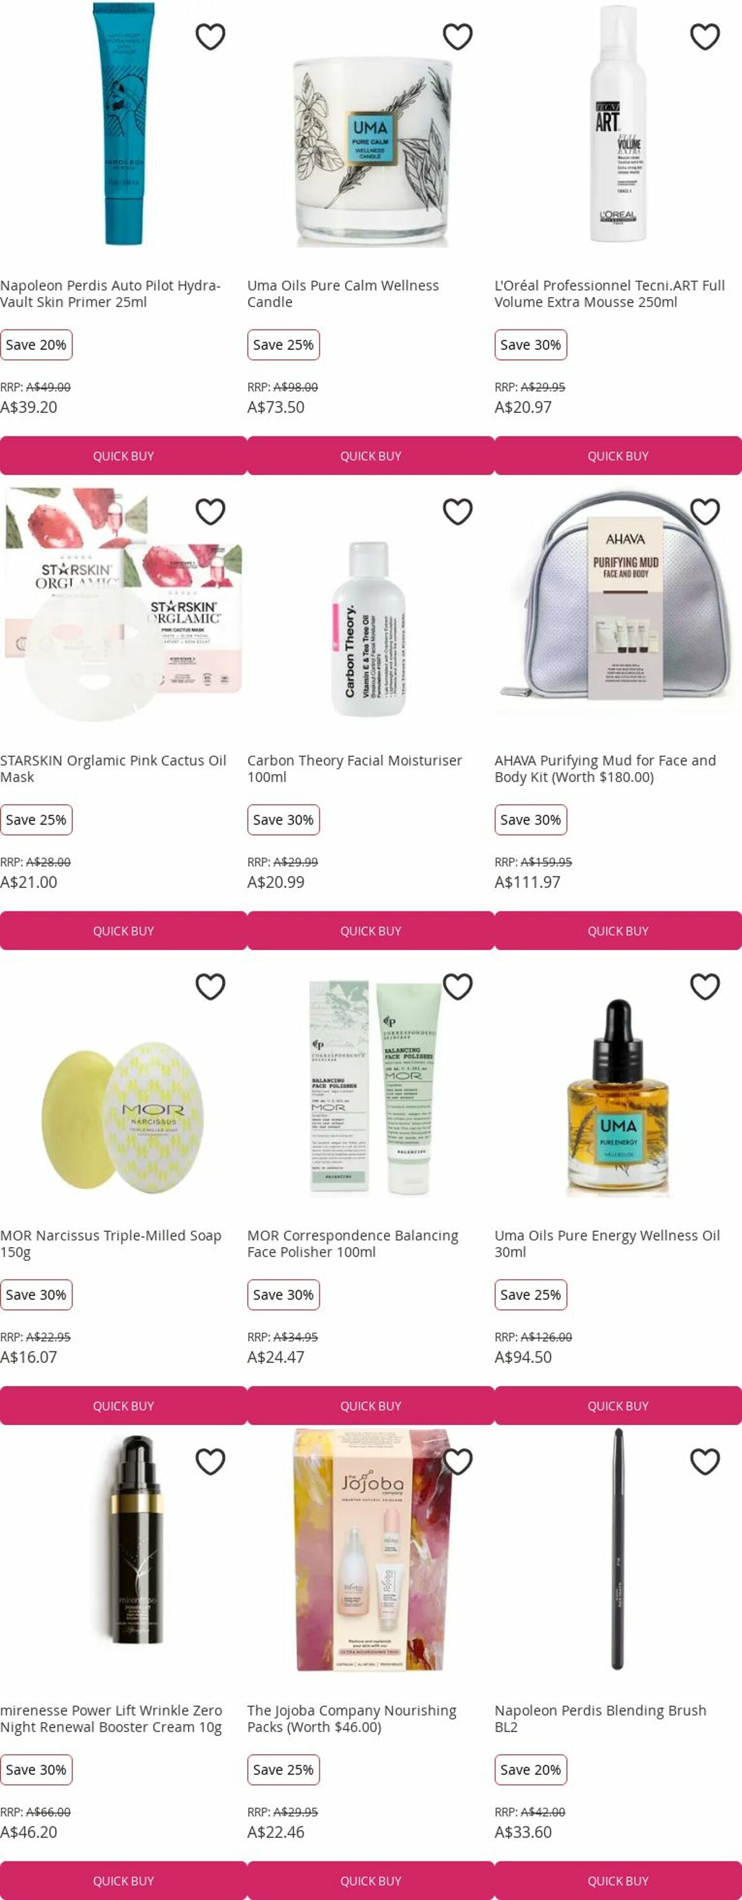Image resolution: width=742 pixels, height=1900 pixels.
Task: Click Save 30% badge on AHAVA kit
Action: tap(531, 820)
